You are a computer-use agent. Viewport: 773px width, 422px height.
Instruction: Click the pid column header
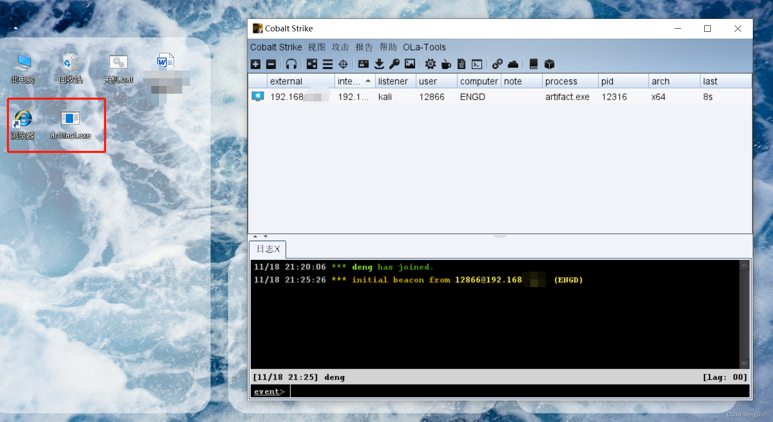[623, 81]
